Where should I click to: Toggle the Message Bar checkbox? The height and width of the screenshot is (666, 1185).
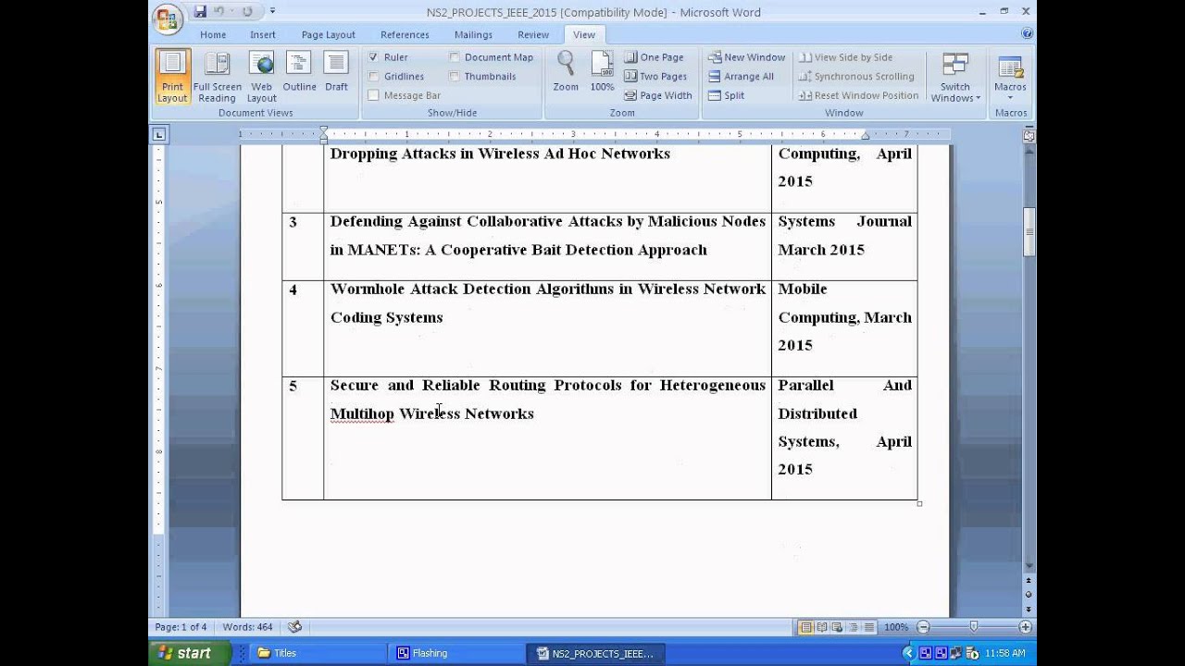[374, 95]
